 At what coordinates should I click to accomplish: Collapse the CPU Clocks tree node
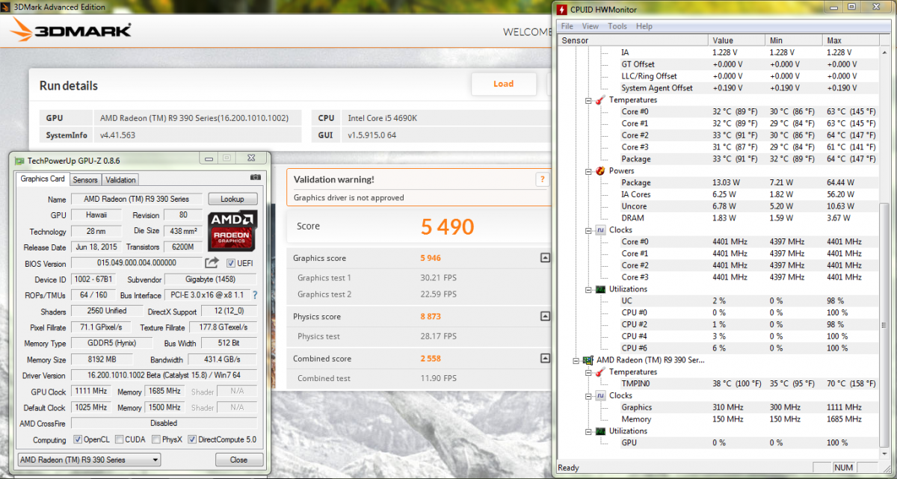click(589, 230)
